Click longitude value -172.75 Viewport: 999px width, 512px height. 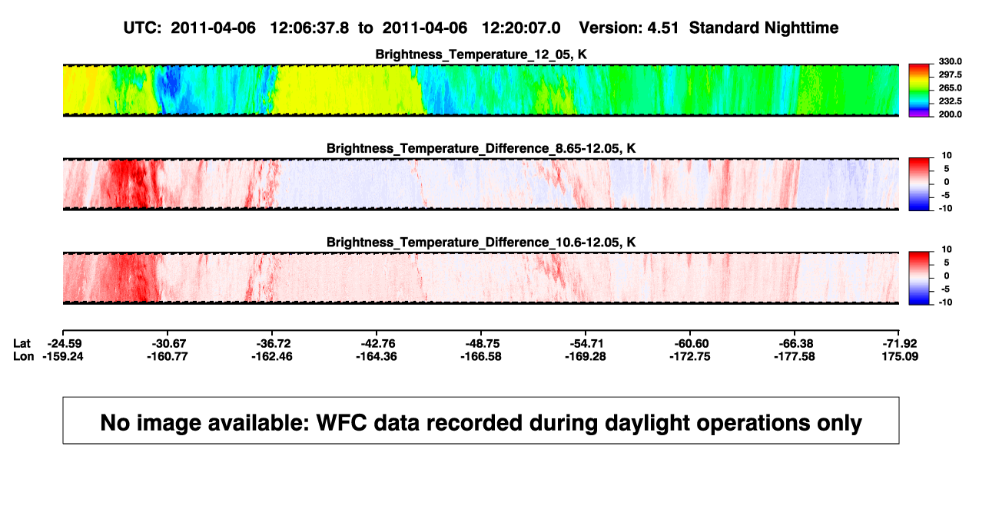tap(690, 356)
